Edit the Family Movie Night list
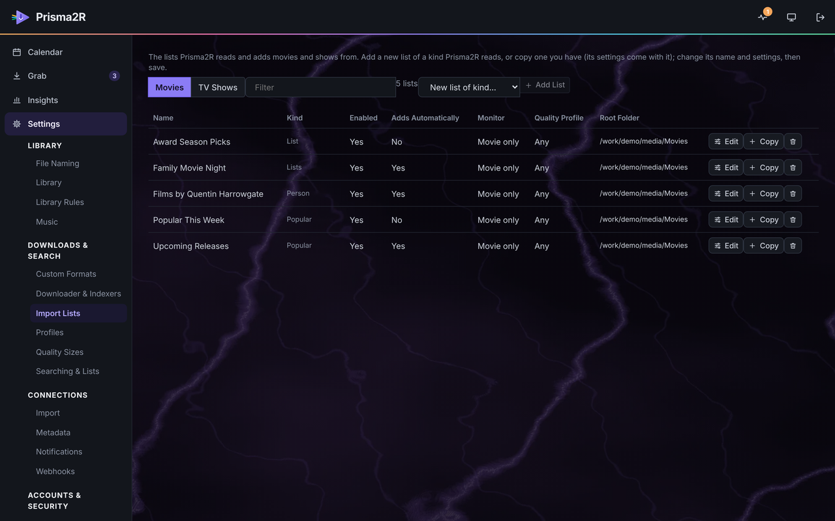The width and height of the screenshot is (835, 521). (x=726, y=167)
